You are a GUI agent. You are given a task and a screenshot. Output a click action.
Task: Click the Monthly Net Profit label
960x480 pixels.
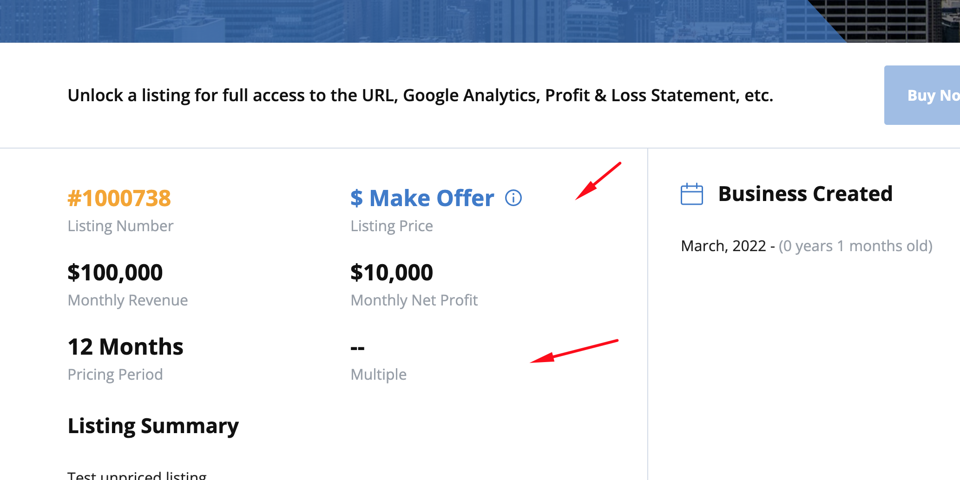[x=414, y=300]
